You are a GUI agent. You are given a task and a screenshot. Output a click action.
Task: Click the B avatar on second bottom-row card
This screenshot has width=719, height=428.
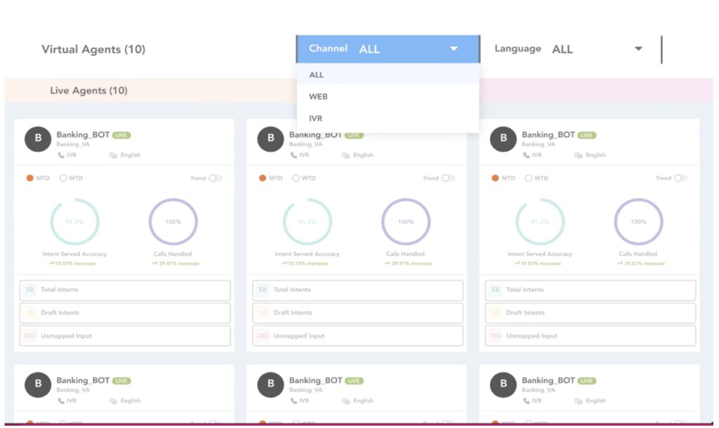(270, 384)
